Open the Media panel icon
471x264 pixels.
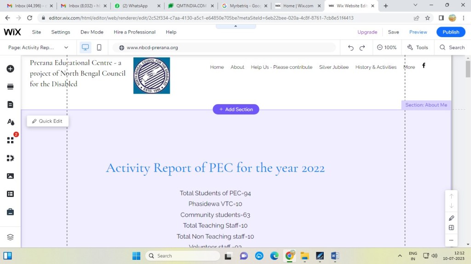10,176
